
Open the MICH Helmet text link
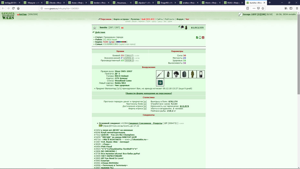tap(122, 76)
